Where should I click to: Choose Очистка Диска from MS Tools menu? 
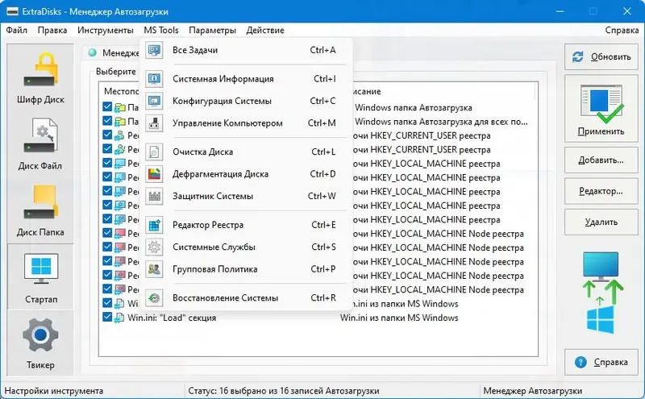(202, 152)
